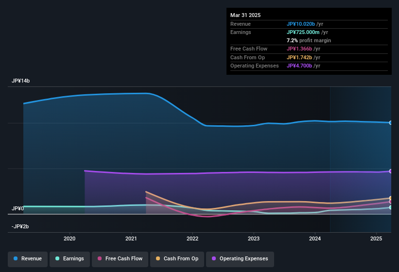Screen dimensions: 399x272
Task: Click the 2024 x-axis label
Action: coord(315,238)
